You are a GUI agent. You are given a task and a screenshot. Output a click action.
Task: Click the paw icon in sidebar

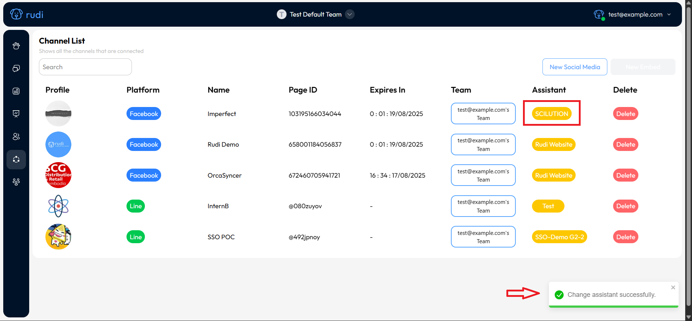16,46
